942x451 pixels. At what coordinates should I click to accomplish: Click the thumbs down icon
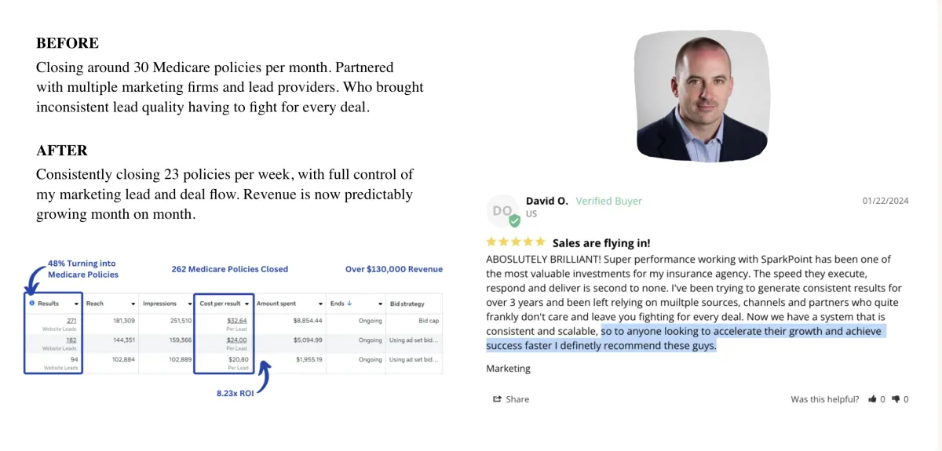[x=896, y=399]
